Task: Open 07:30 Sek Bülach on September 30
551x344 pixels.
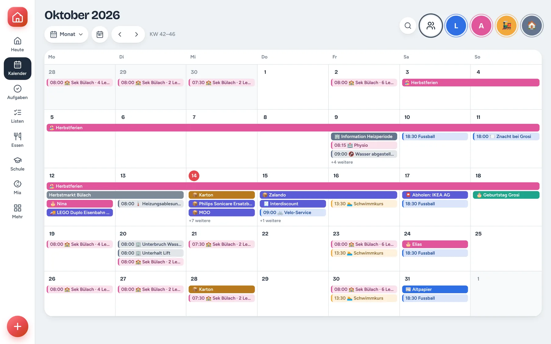Action: (x=222, y=83)
